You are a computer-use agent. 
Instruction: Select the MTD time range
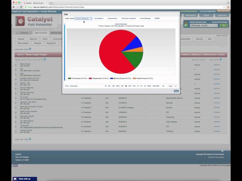point(118,86)
